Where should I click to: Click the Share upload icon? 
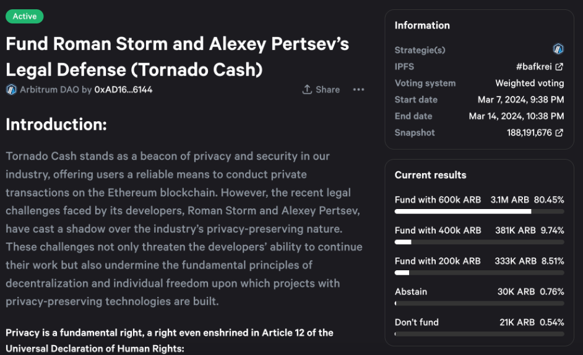click(x=307, y=90)
